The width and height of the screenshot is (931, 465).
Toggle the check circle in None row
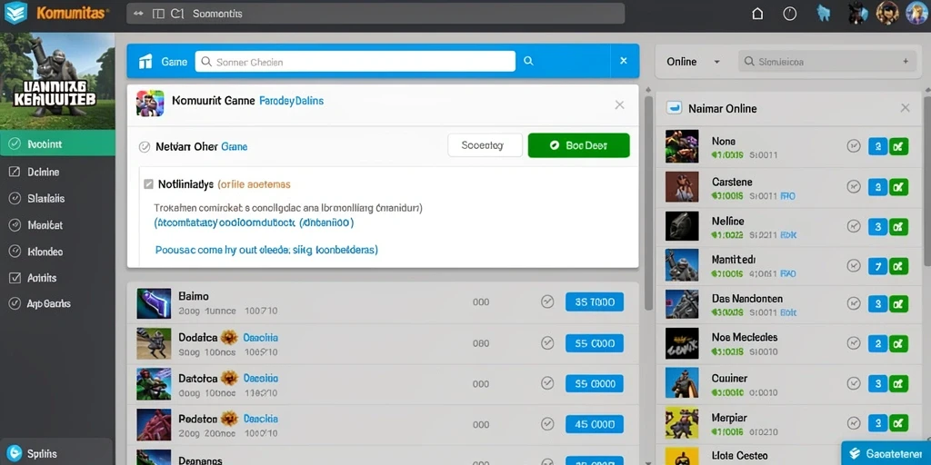coord(854,146)
